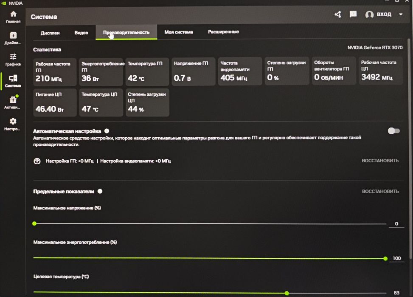Click the Рабочая частота ЦП 3492 МГц card
Screen dimensions: 413x297
(x=381, y=71)
